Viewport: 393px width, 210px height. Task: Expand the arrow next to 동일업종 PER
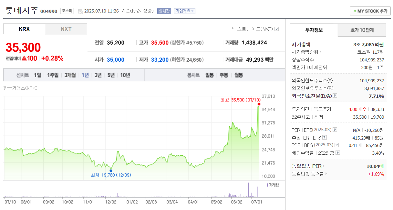tap(324, 166)
